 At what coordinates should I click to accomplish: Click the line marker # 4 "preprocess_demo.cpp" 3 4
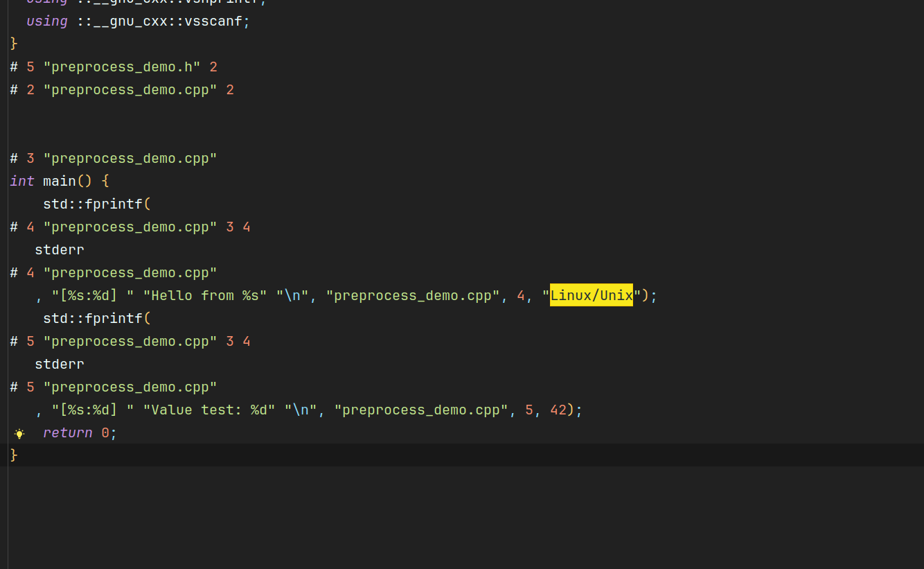point(130,227)
